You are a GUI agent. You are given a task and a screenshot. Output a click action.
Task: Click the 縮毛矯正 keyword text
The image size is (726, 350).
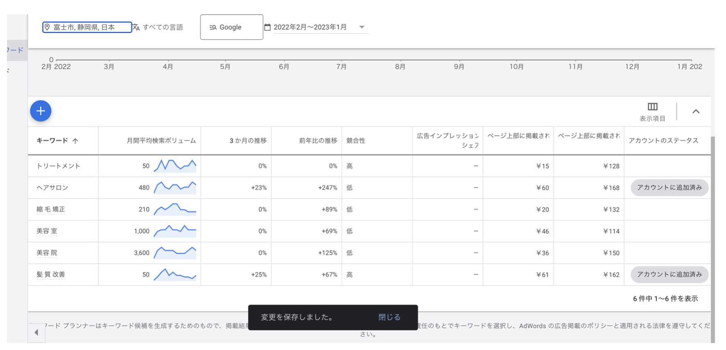click(51, 210)
